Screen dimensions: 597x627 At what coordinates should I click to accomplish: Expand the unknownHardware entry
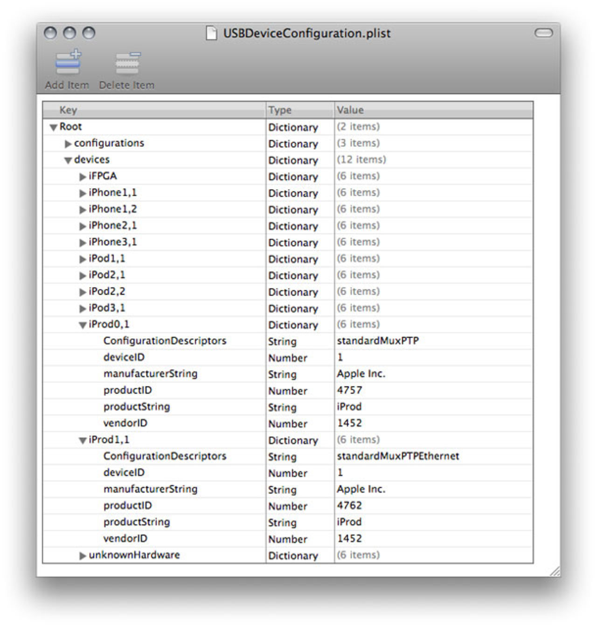click(83, 556)
